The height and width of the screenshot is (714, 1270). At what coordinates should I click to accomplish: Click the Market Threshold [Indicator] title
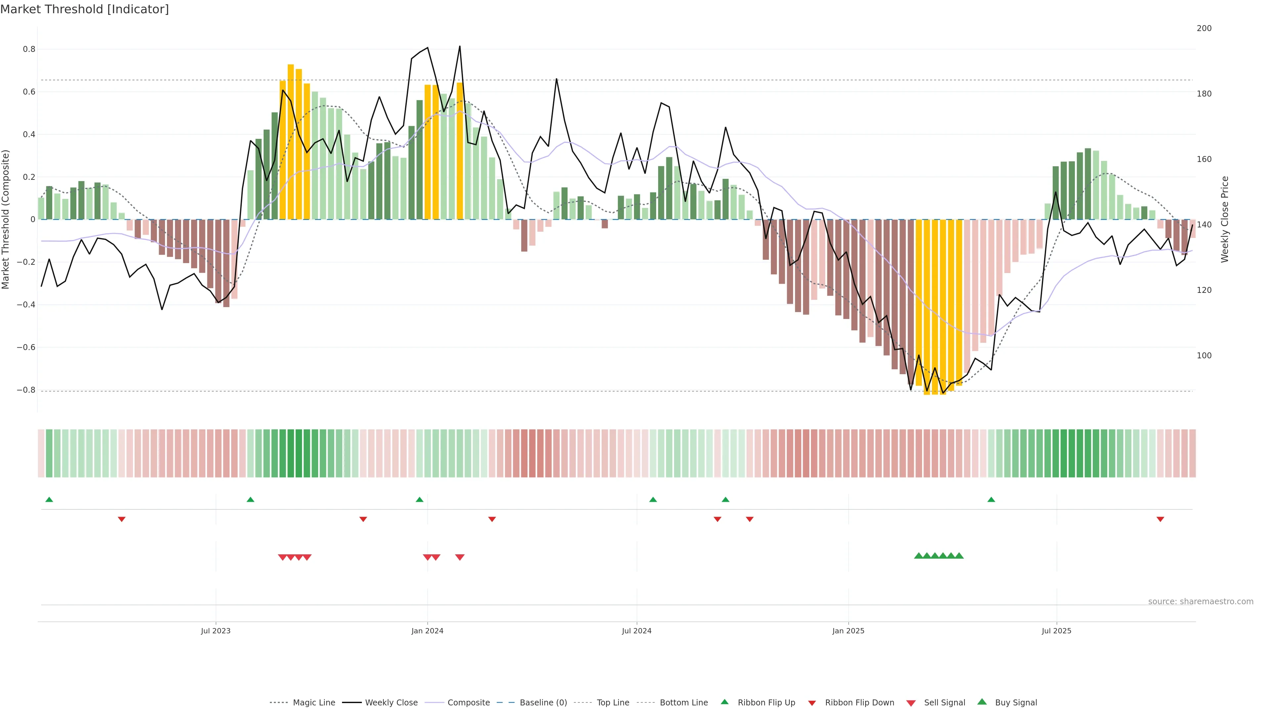[x=84, y=9]
